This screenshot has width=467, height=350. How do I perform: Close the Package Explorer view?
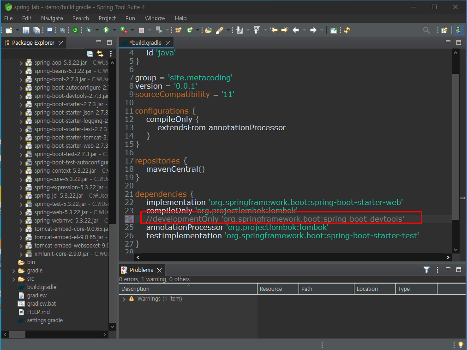61,43
